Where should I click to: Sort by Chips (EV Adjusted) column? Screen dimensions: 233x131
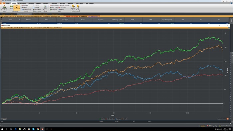pos(167,20)
